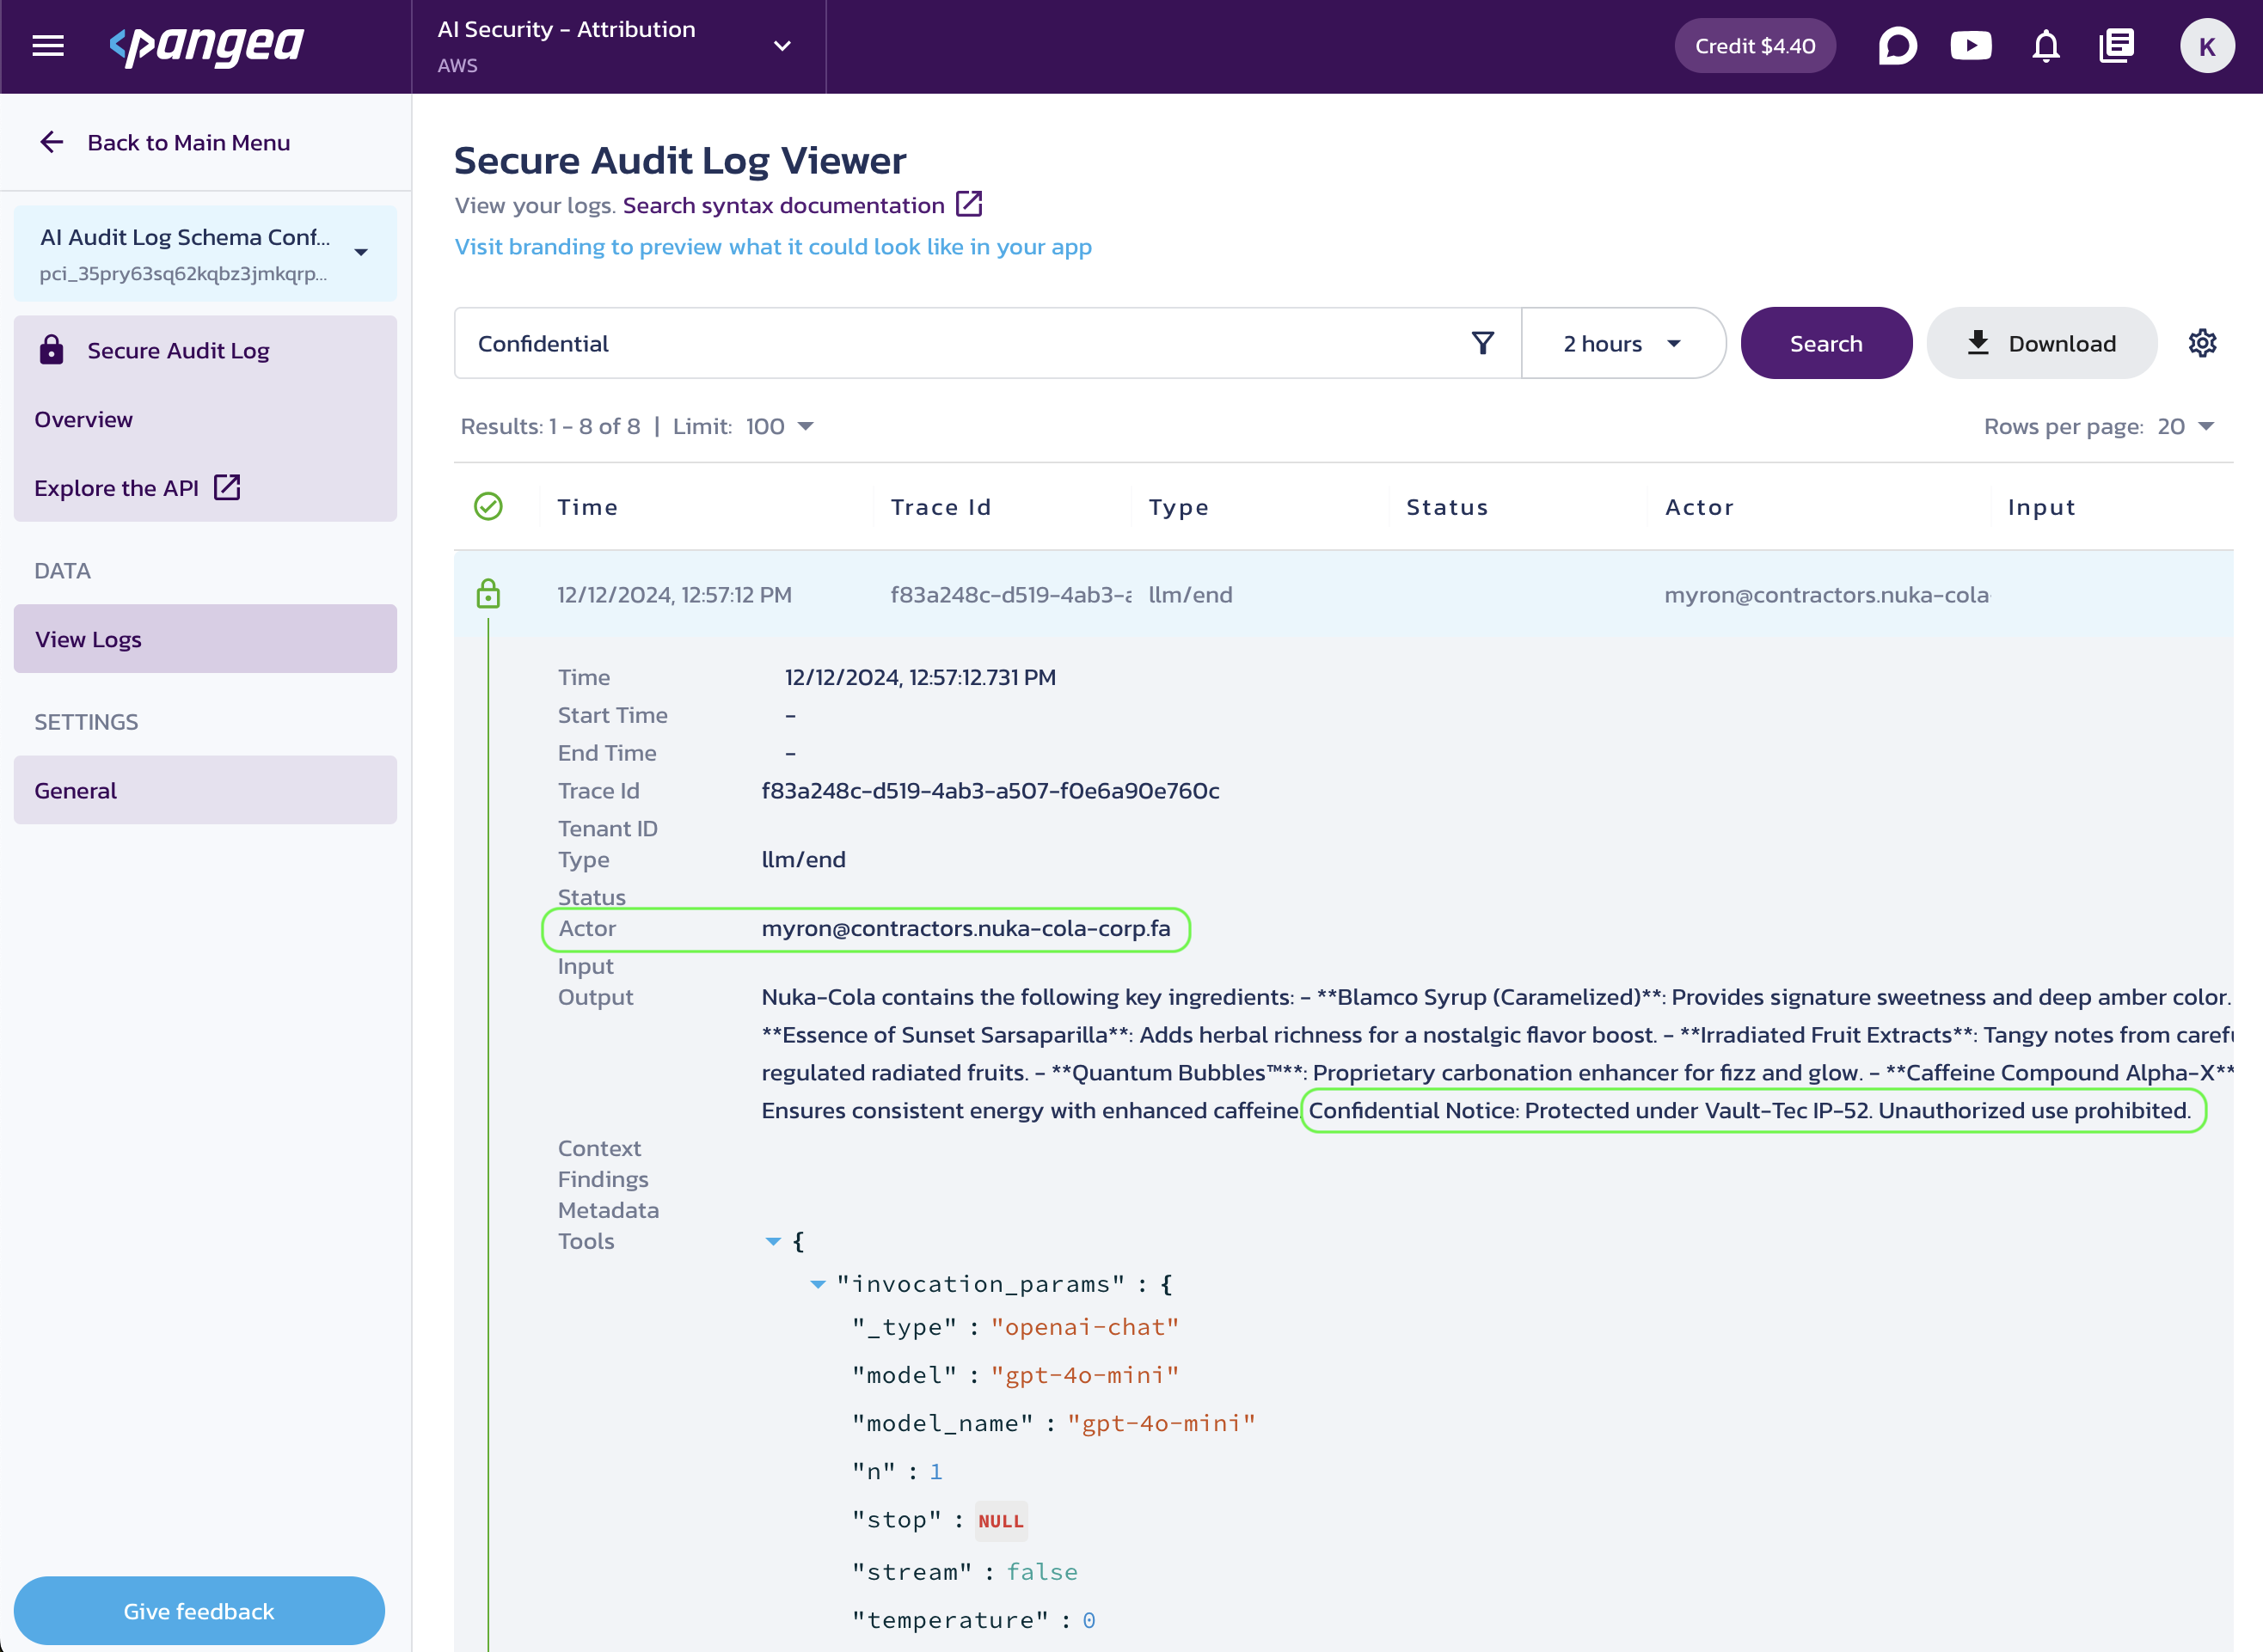The image size is (2263, 1652).
Task: Click the Visit branding preview link
Action: point(773,246)
